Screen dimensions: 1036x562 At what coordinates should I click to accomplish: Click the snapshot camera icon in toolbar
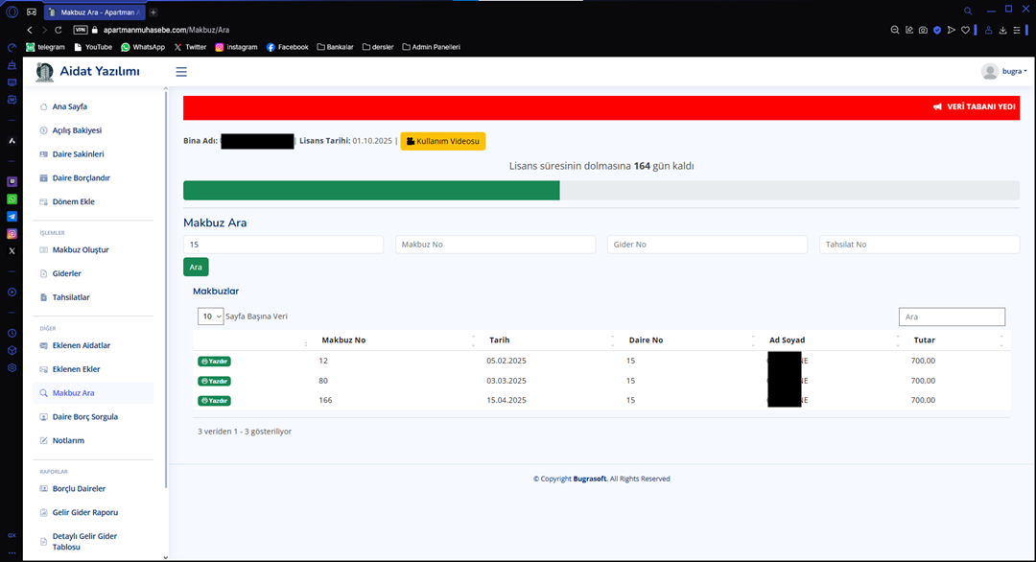(x=923, y=30)
